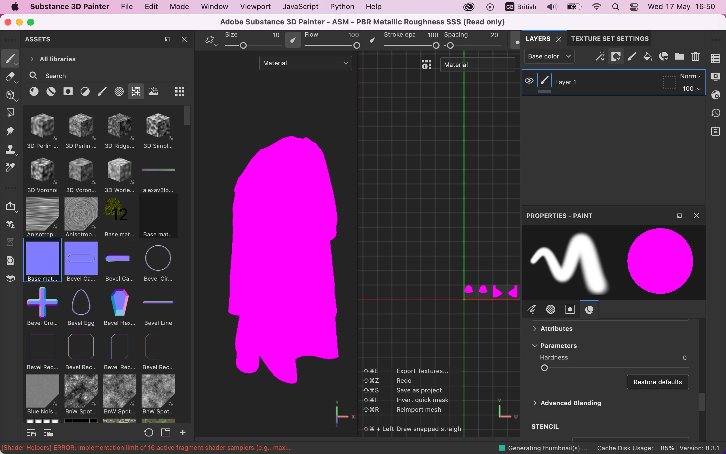
Task: Toggle grid view of asset thumbnails
Action: pos(180,92)
